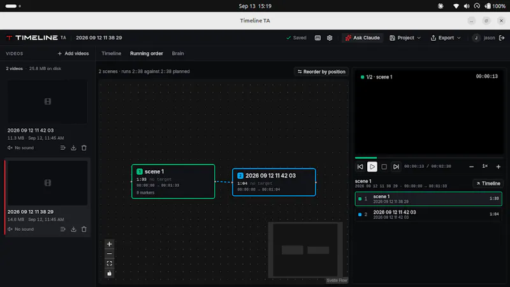Open system volume icon in top bar
510x287 pixels.
tap(467, 6)
